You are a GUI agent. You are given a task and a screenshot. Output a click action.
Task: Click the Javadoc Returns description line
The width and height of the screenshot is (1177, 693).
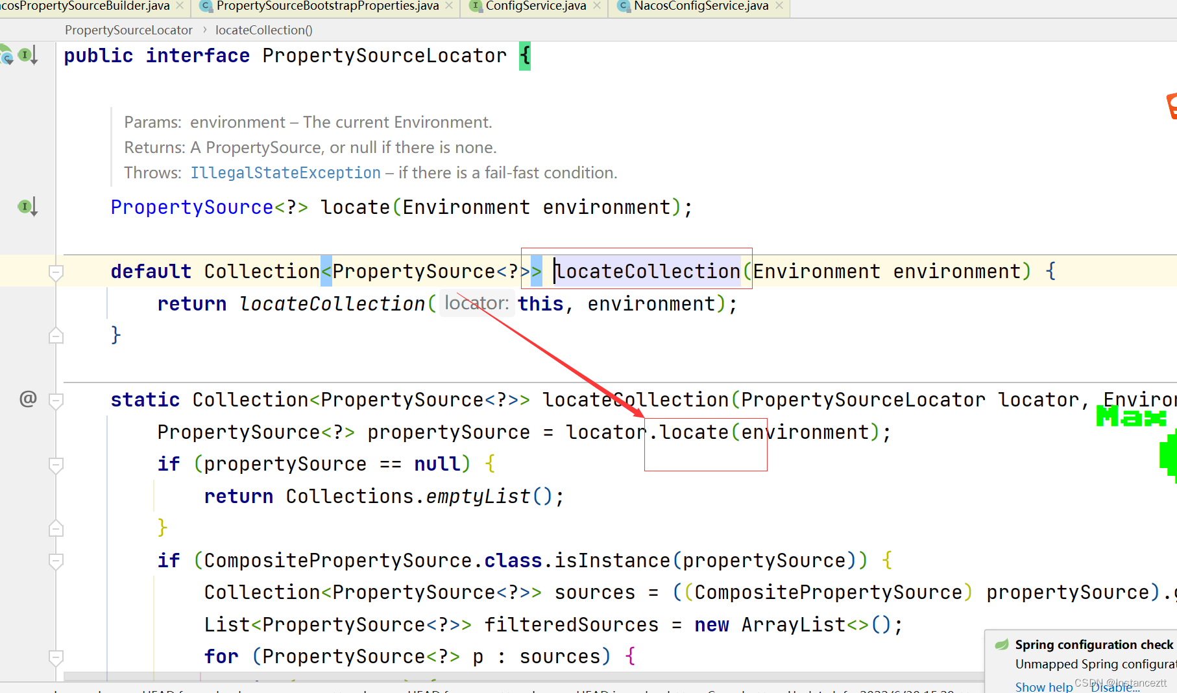(x=310, y=148)
